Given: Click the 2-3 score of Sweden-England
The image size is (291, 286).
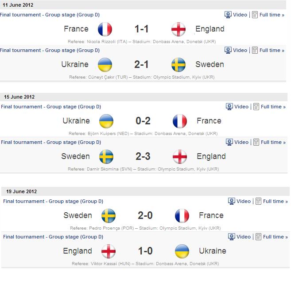Looking at the screenshot, I should point(143,156).
